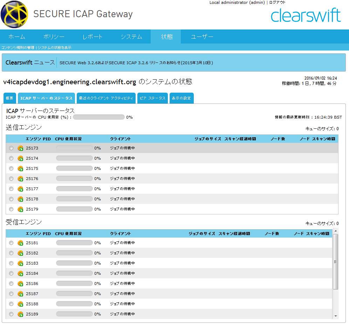Open the システムの状態を表示 link
This screenshot has height=326, width=349.
pyautogui.click(x=55, y=47)
